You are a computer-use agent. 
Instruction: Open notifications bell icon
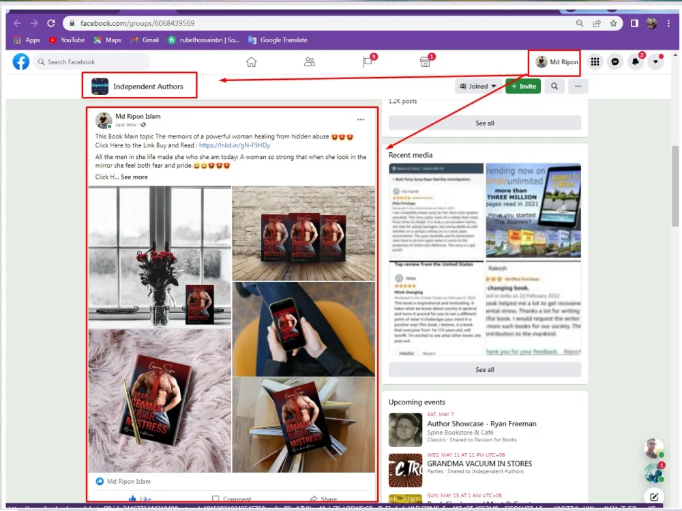pos(636,62)
